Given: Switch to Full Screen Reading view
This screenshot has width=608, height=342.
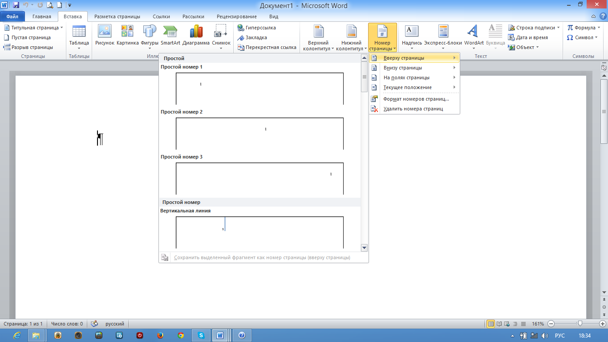Looking at the screenshot, I should [x=499, y=324].
